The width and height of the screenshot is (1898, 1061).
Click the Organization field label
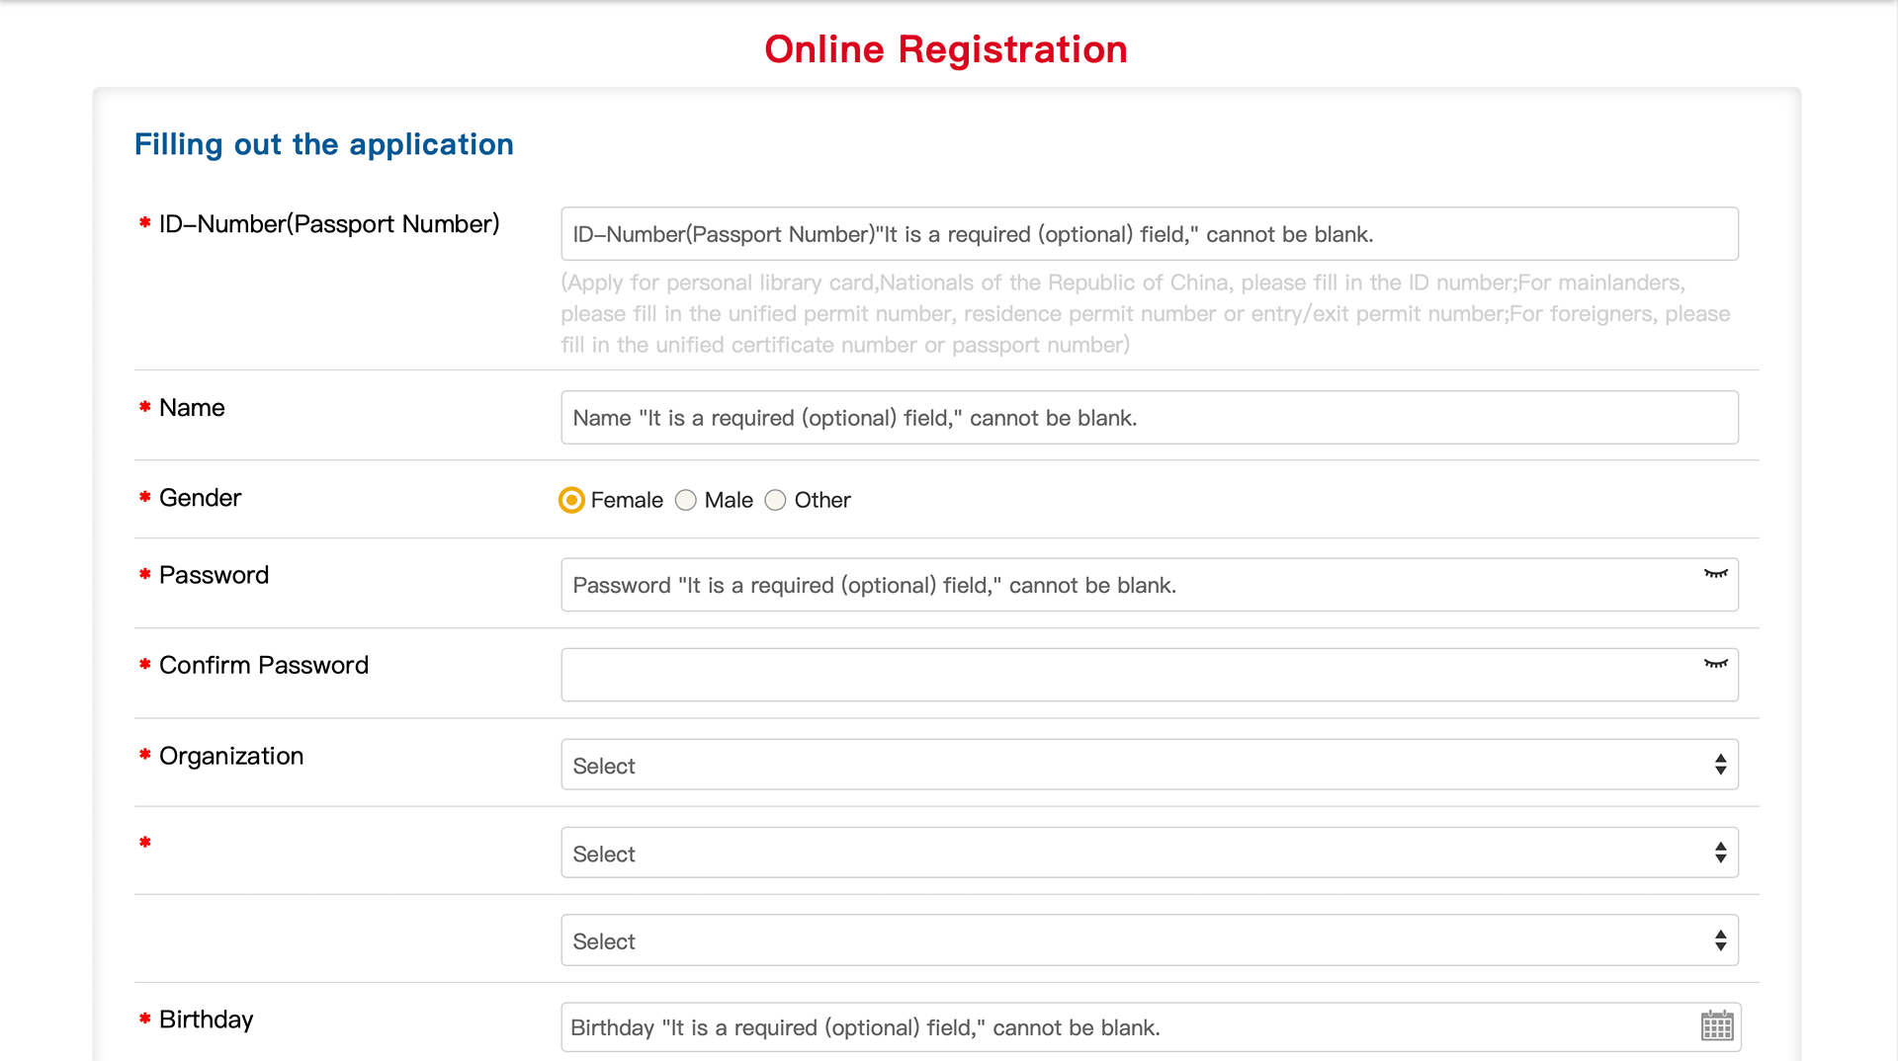[231, 756]
